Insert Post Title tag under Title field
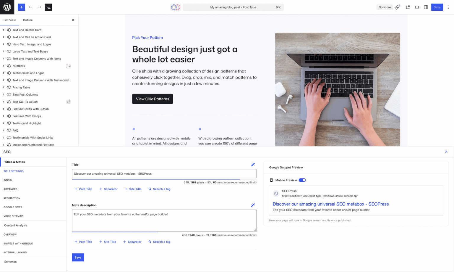This screenshot has width=454, height=272. click(83, 189)
